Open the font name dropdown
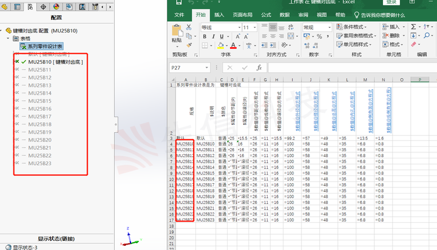 tap(239, 27)
